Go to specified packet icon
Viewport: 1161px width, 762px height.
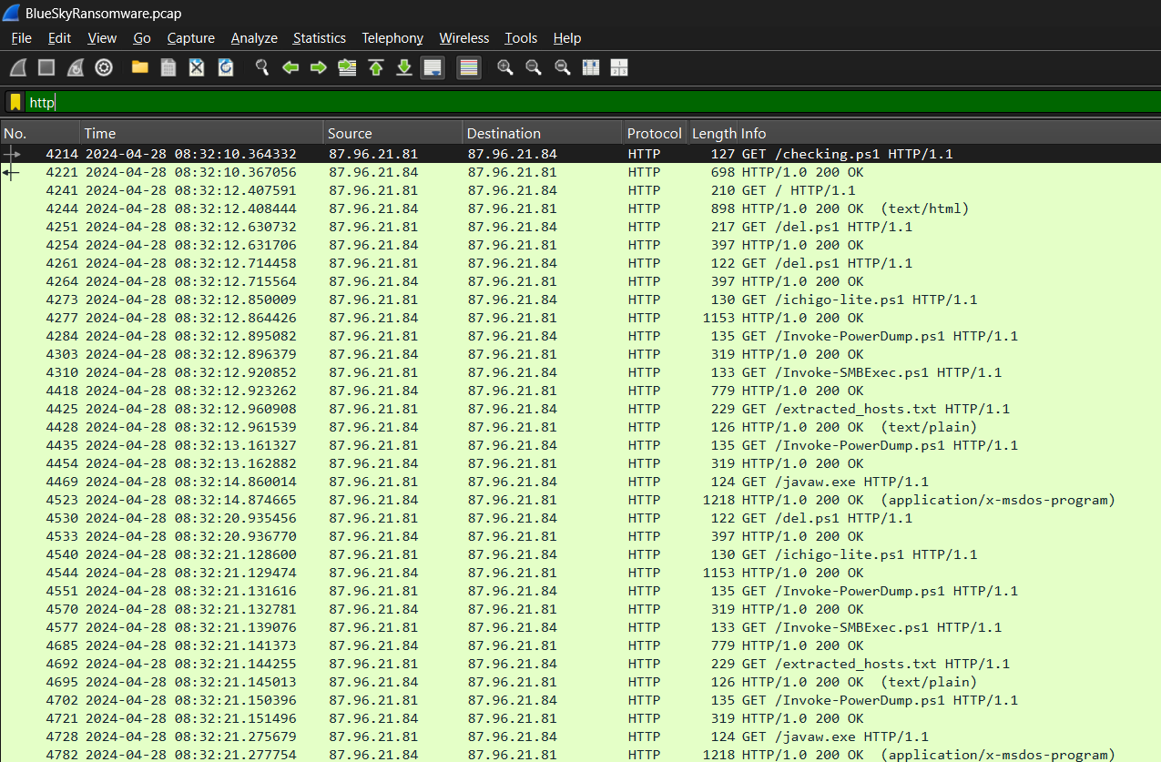point(347,67)
